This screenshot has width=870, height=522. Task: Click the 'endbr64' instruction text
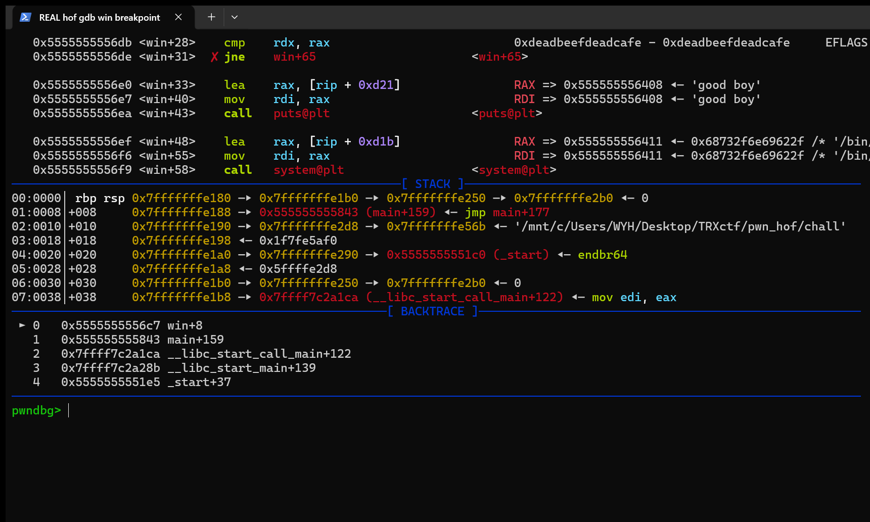click(x=603, y=255)
